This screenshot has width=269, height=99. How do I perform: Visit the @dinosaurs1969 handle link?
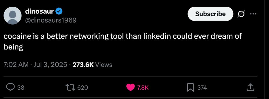51,20
